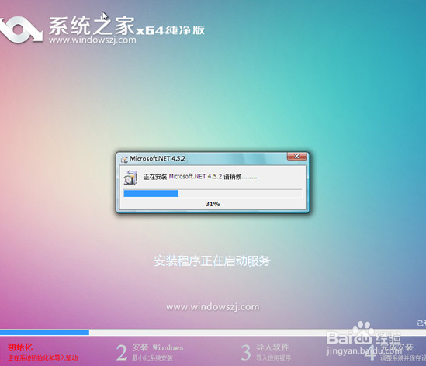Click the '安装程序正在启动服务' status text

212,261
